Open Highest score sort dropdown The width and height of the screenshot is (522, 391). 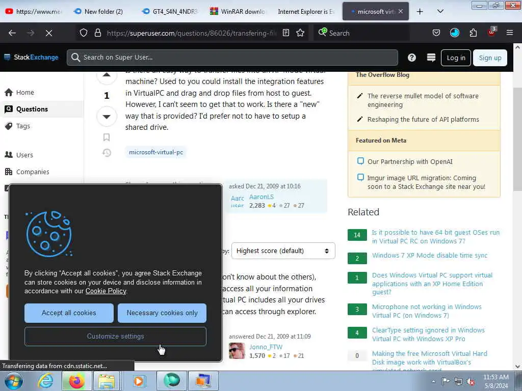coord(283,250)
